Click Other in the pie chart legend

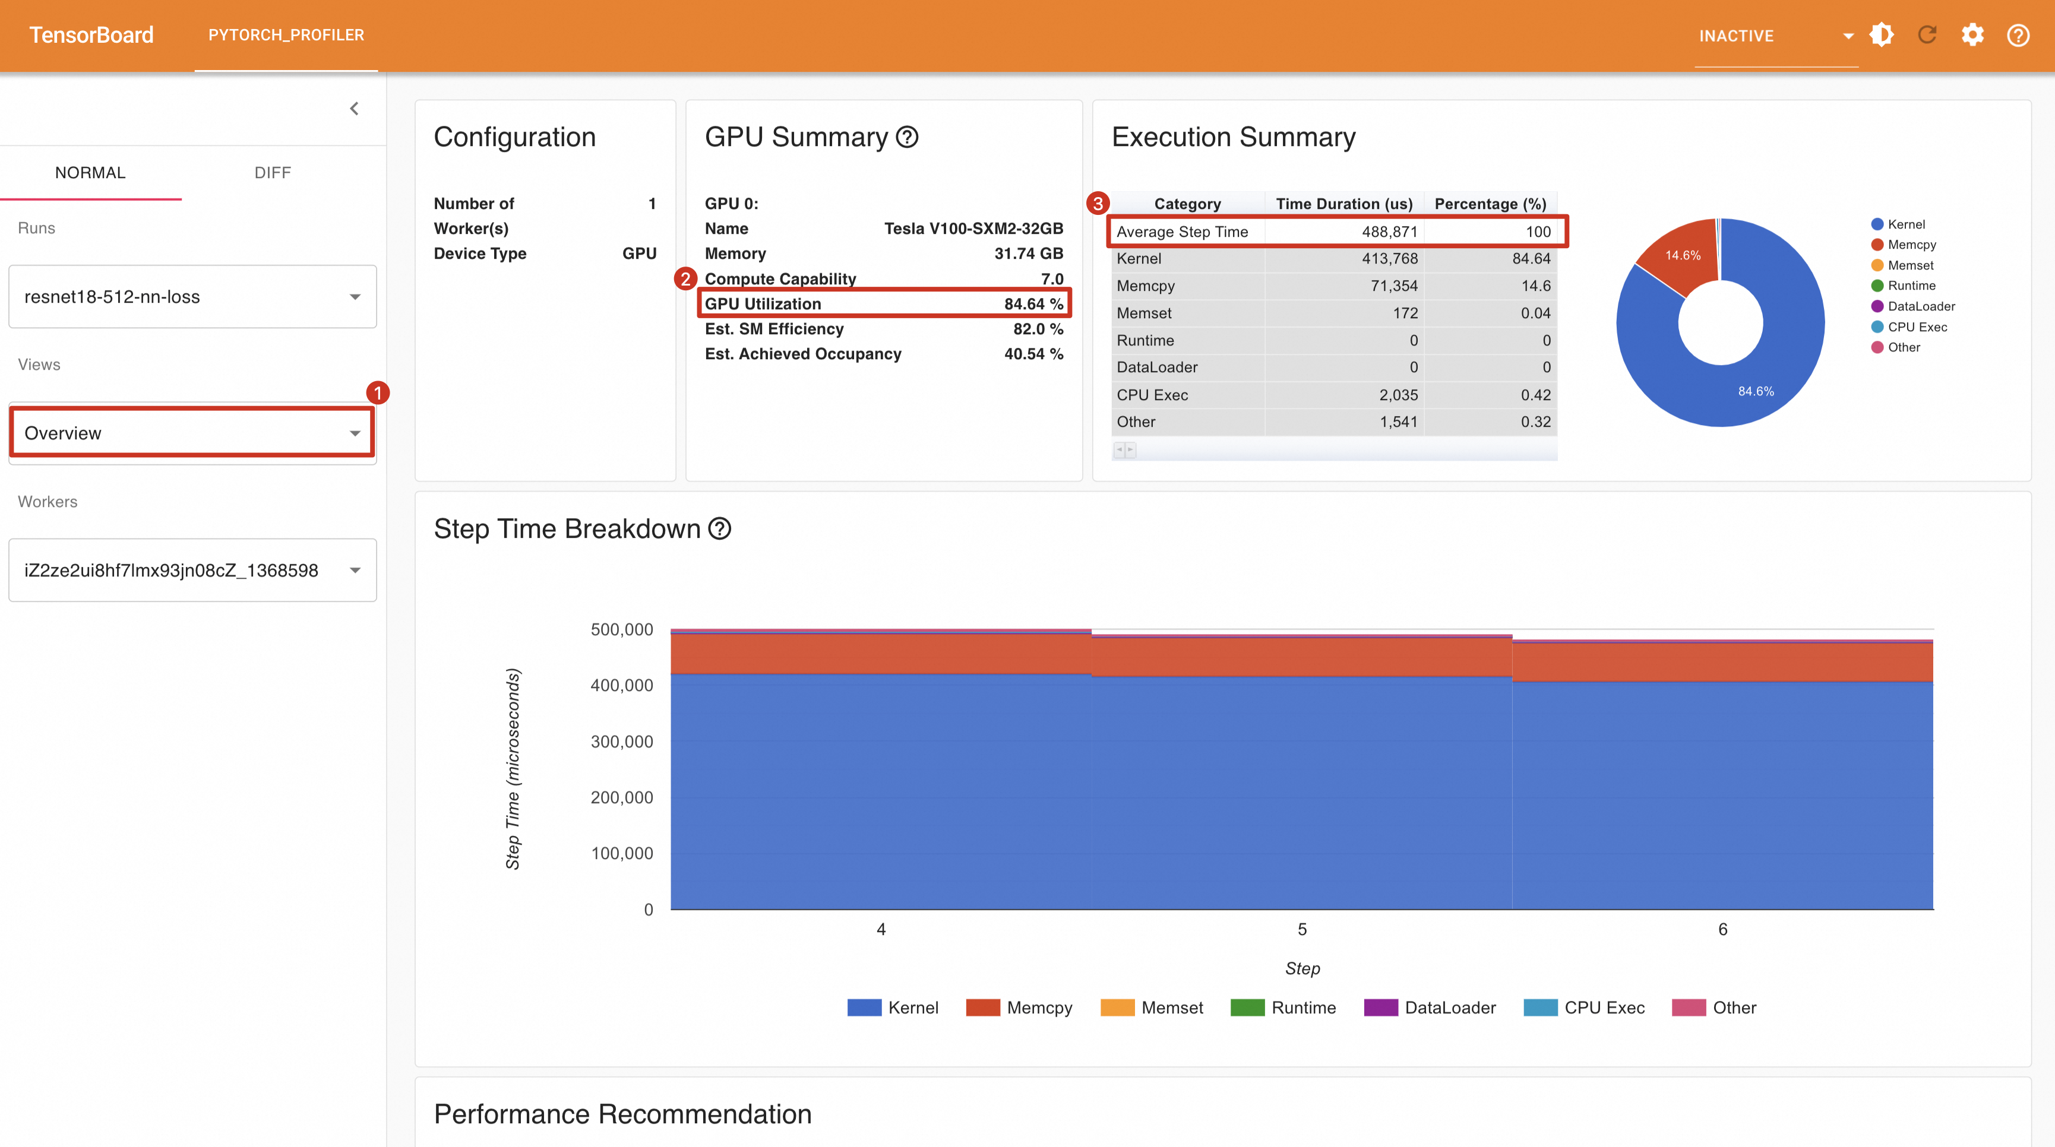[1895, 347]
